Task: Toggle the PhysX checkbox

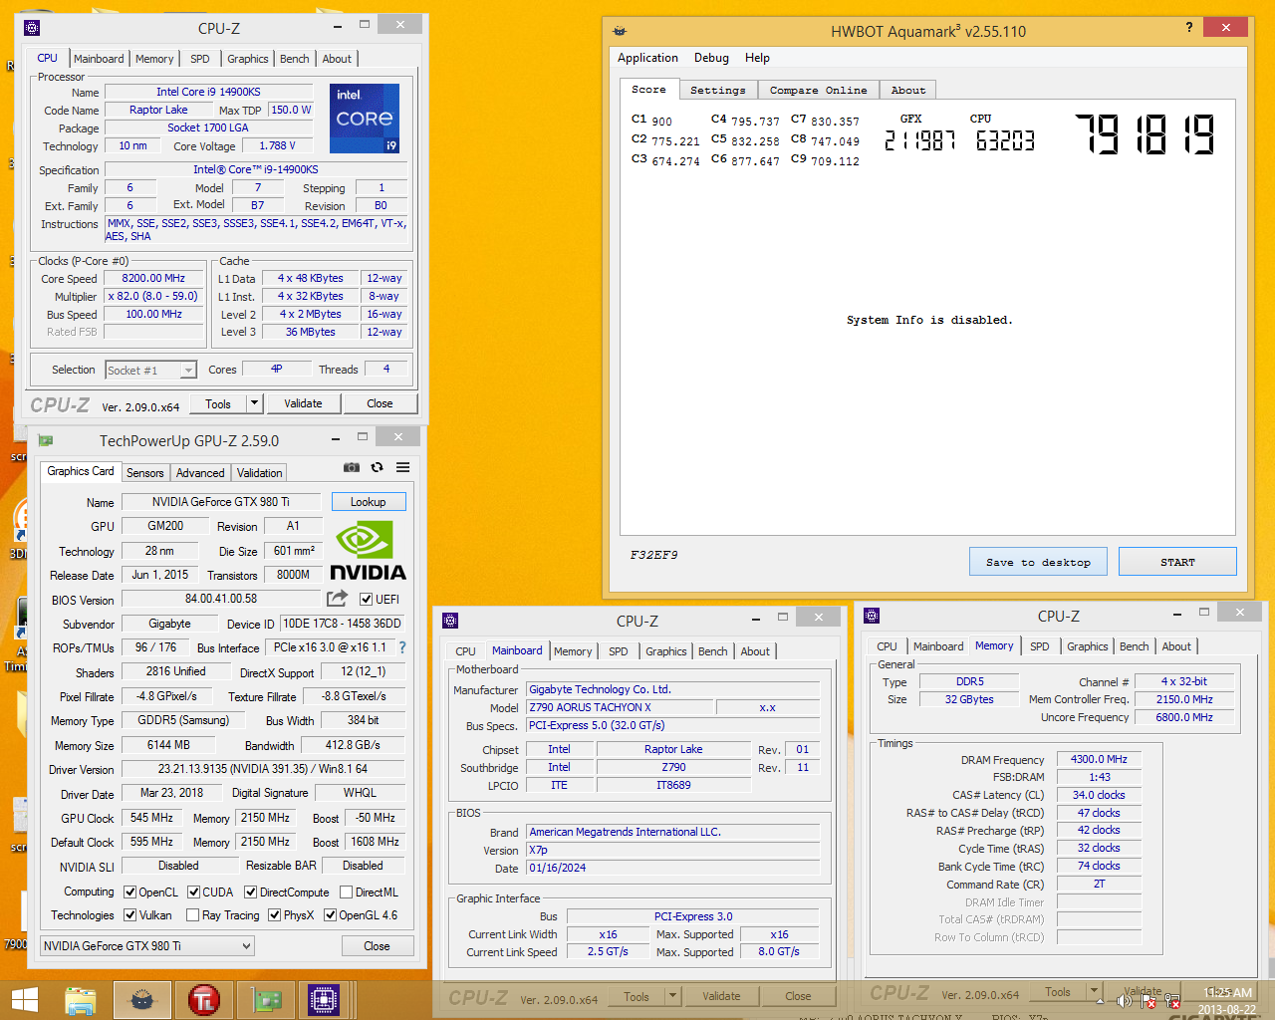Action: pos(274,915)
